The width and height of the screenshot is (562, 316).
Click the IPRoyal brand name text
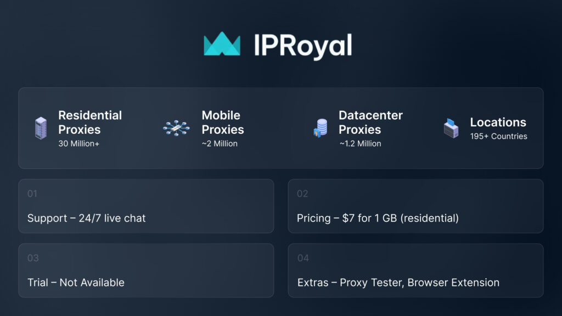[302, 45]
